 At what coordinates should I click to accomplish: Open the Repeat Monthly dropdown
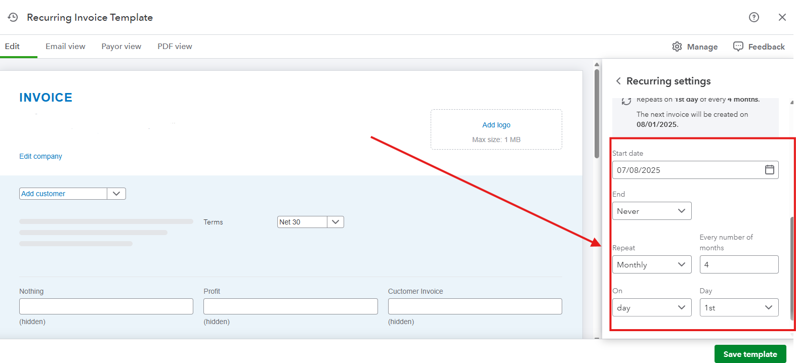tap(652, 264)
